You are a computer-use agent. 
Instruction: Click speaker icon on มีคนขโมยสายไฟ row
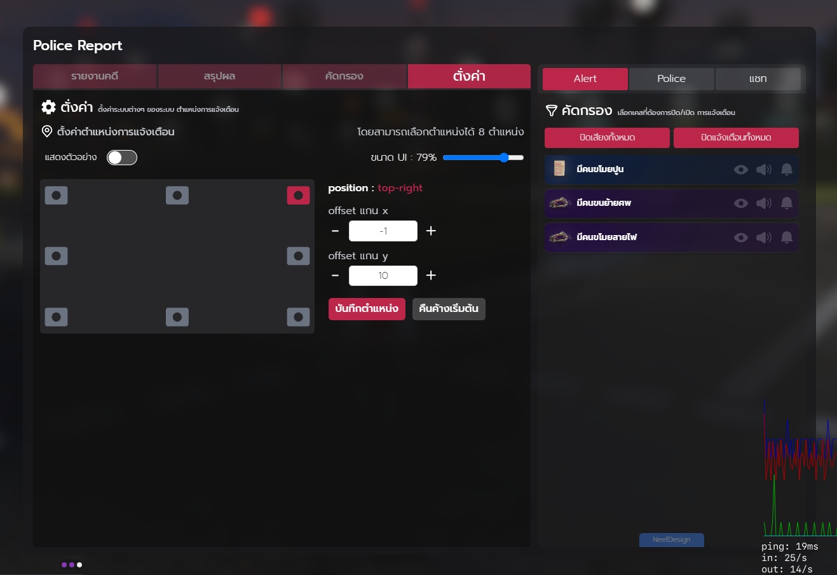[x=763, y=238]
